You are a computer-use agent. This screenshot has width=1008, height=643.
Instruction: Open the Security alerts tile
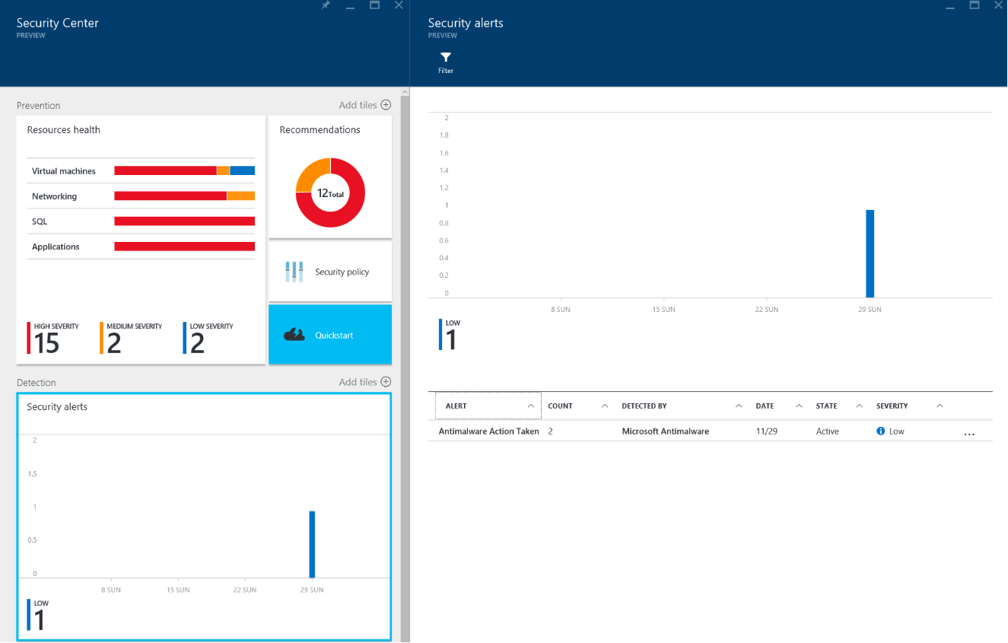click(x=204, y=517)
